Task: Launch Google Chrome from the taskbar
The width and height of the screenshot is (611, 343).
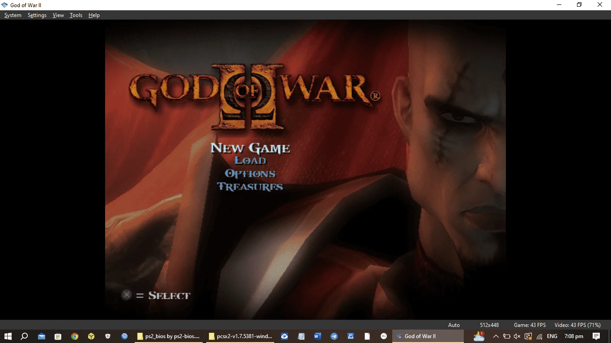Action: [75, 336]
